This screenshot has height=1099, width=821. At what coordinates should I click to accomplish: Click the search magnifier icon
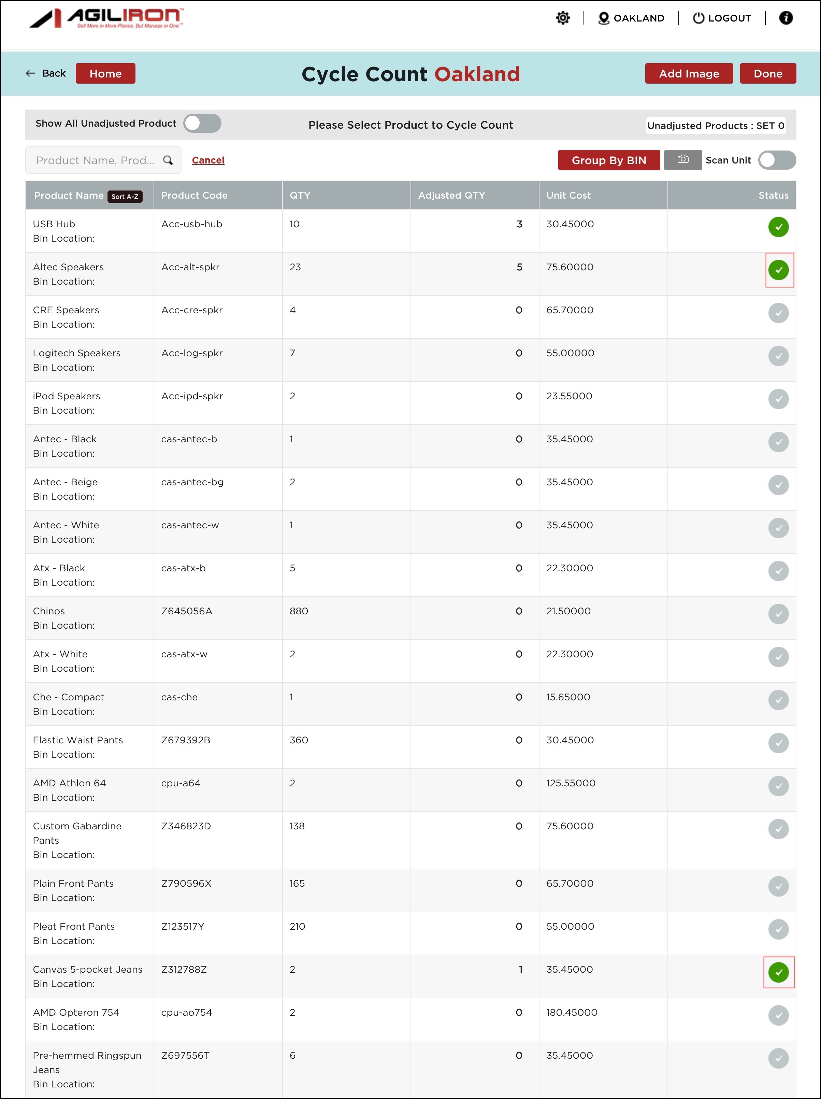tap(168, 160)
